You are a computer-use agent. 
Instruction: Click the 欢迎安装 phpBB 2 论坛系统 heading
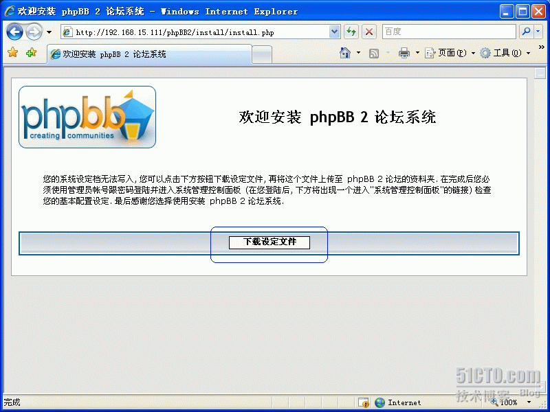pyautogui.click(x=337, y=117)
